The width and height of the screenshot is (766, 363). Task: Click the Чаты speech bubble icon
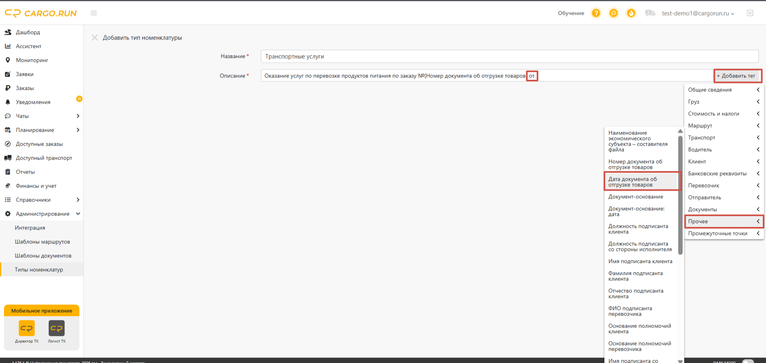[8, 116]
